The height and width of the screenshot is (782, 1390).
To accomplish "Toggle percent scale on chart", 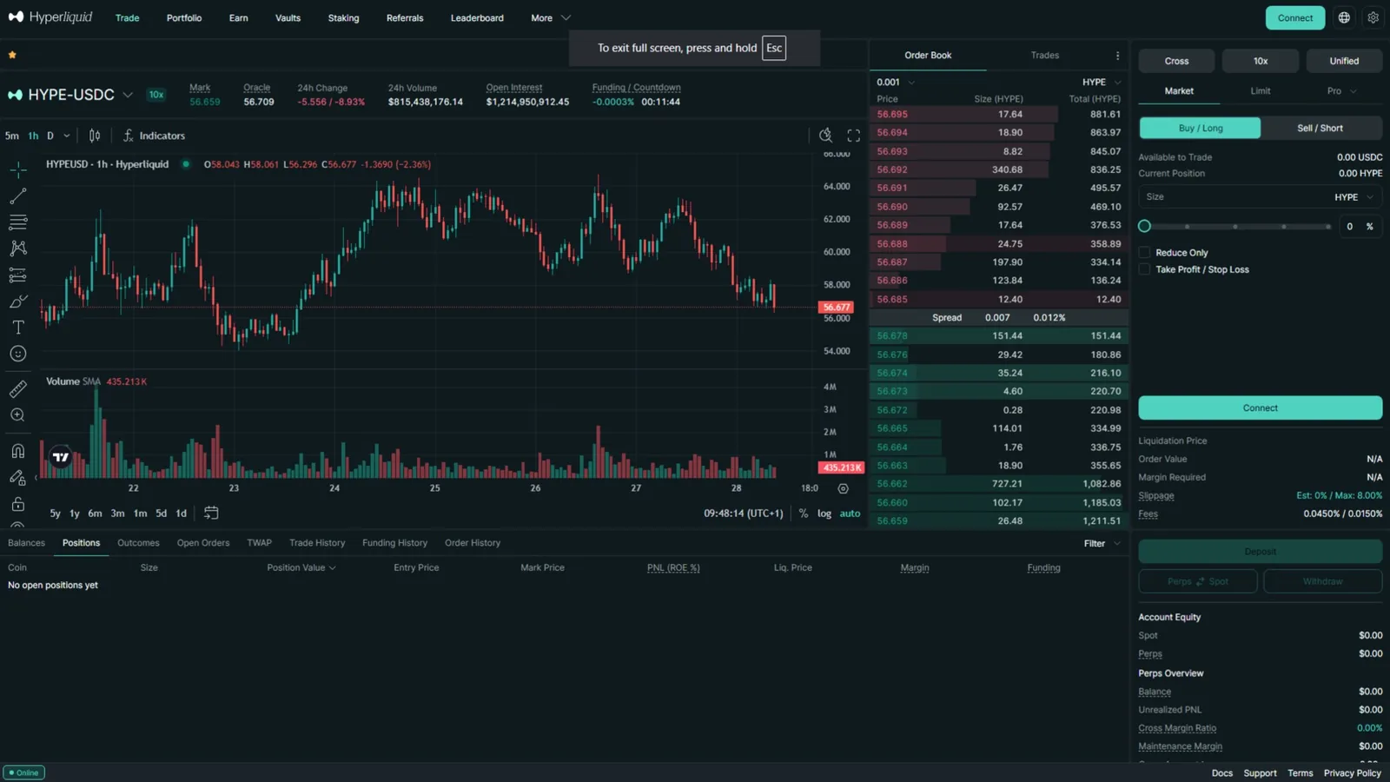I will (x=804, y=514).
